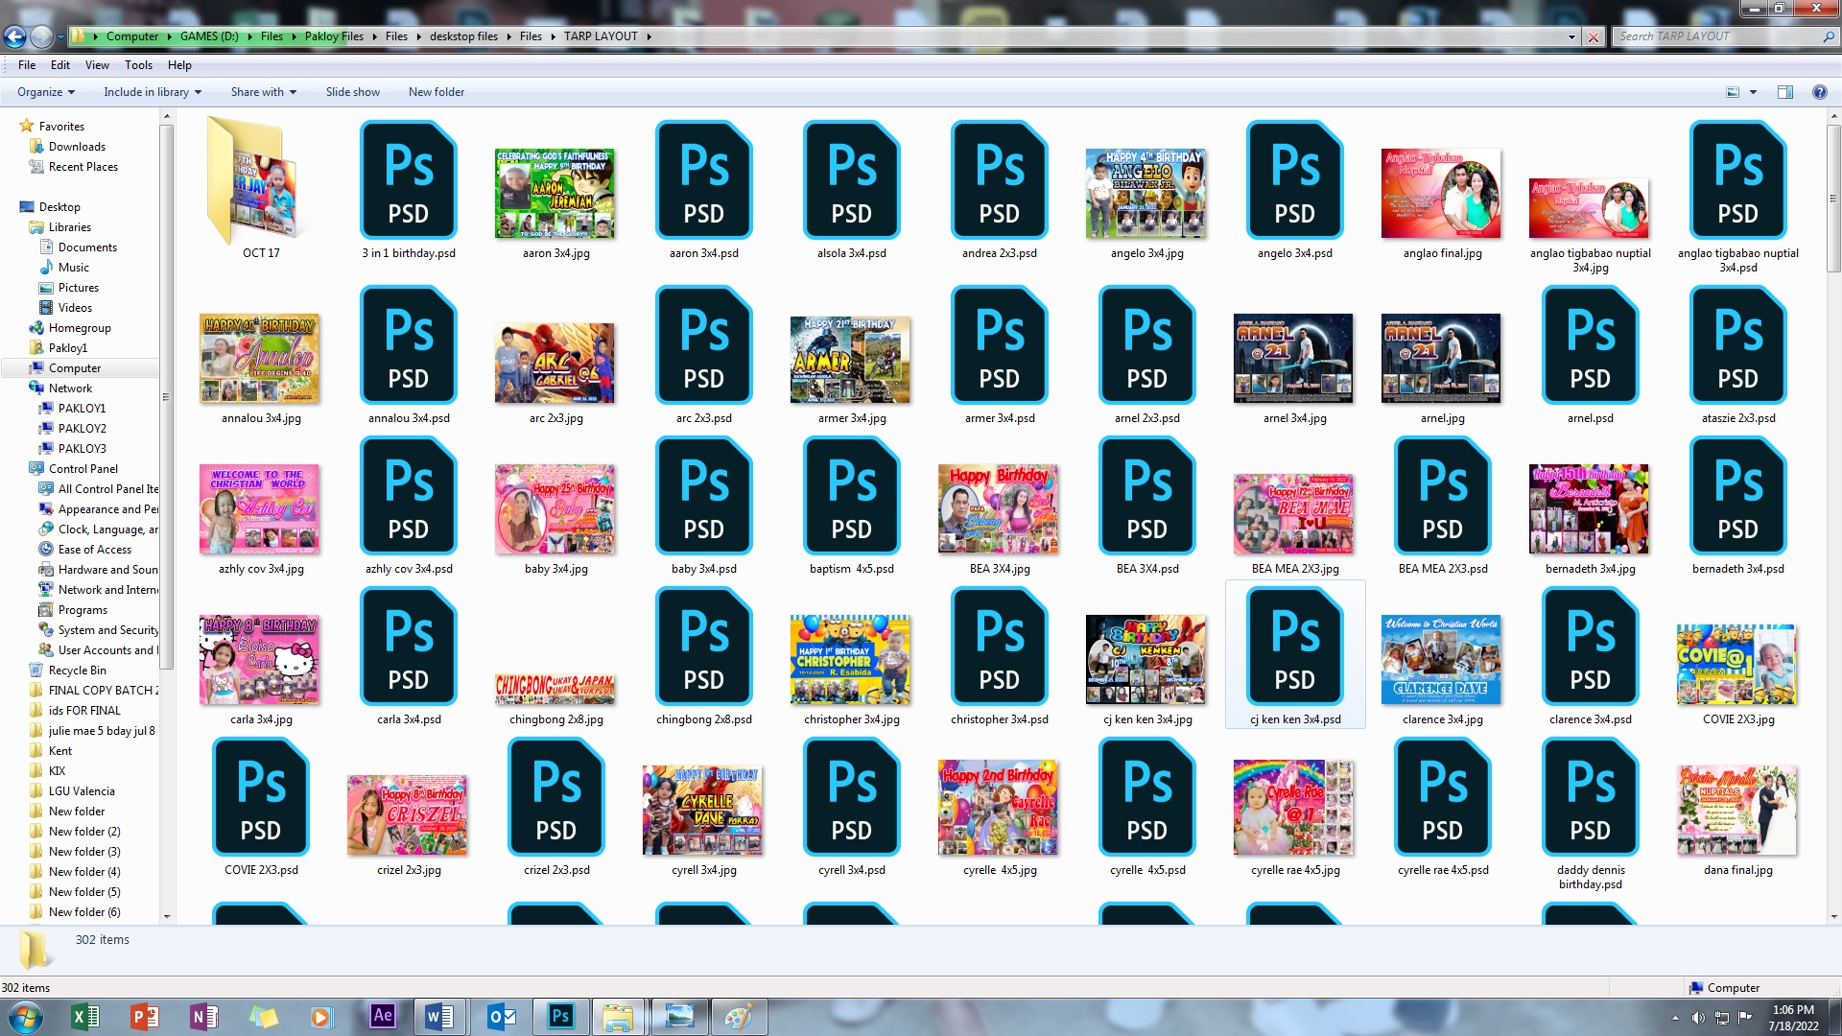Click the Excel icon in taskbar
The width and height of the screenshot is (1842, 1036).
click(x=85, y=1016)
